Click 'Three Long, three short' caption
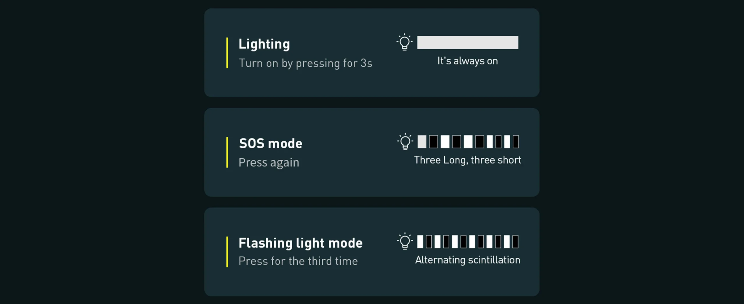The width and height of the screenshot is (744, 304). [467, 160]
